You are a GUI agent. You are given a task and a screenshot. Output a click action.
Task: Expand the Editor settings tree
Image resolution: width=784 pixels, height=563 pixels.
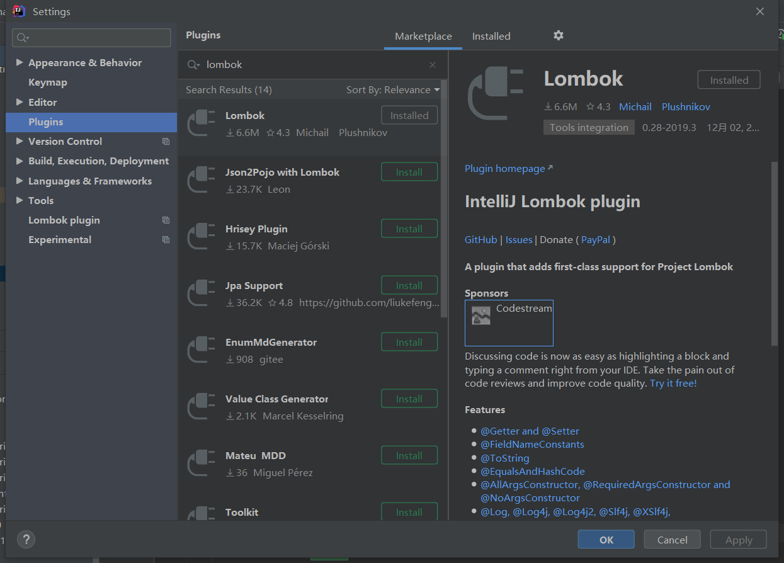19,102
